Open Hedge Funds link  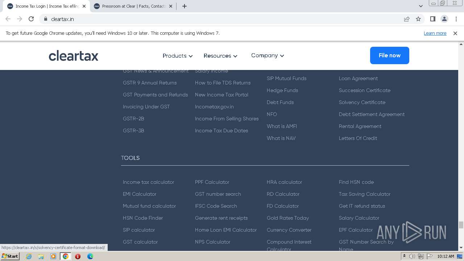[282, 90]
